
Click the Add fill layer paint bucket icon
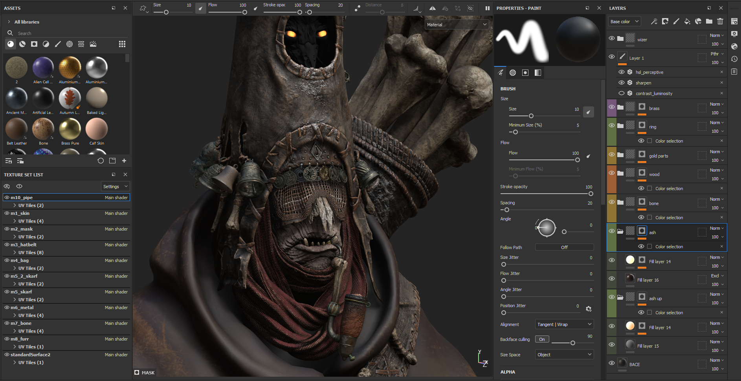tap(688, 22)
